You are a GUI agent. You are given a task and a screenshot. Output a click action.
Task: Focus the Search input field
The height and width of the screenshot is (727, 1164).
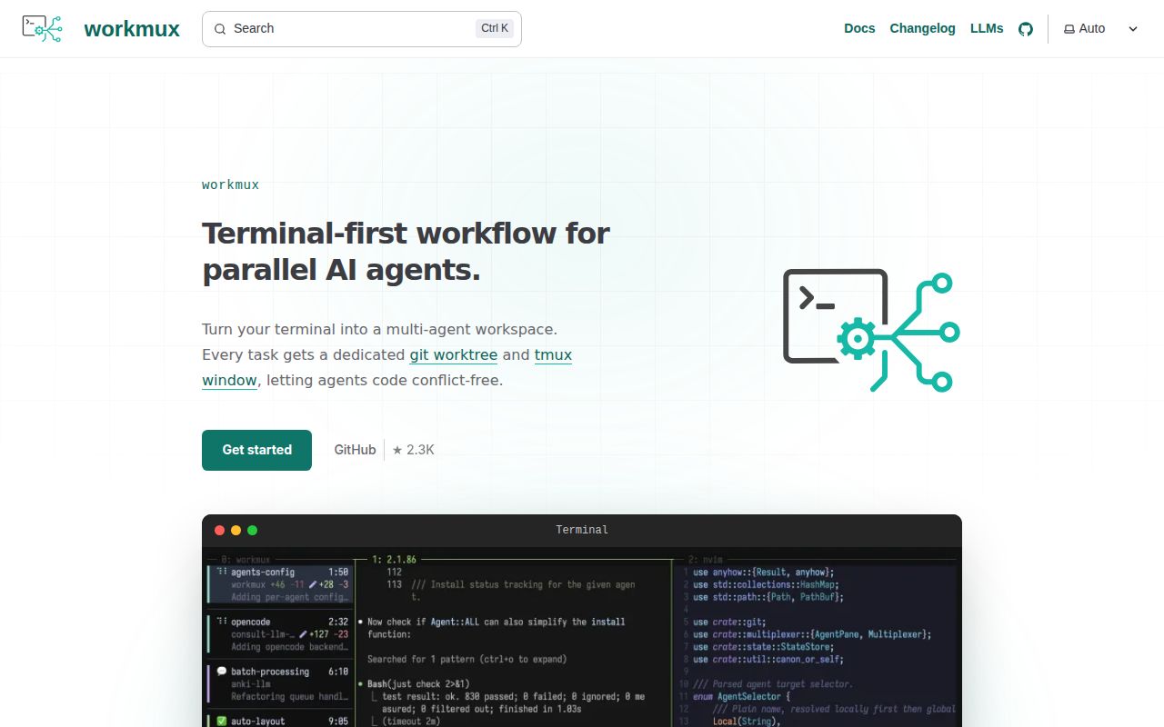tap(361, 28)
